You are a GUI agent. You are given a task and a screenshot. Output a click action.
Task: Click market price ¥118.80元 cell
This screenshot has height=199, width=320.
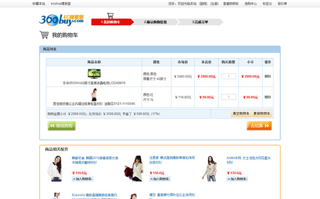click(x=183, y=97)
